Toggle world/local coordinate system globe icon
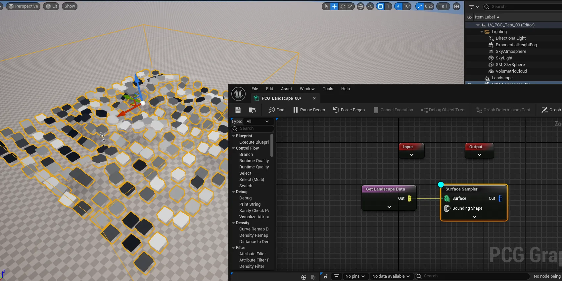The height and width of the screenshot is (281, 562). (361, 6)
